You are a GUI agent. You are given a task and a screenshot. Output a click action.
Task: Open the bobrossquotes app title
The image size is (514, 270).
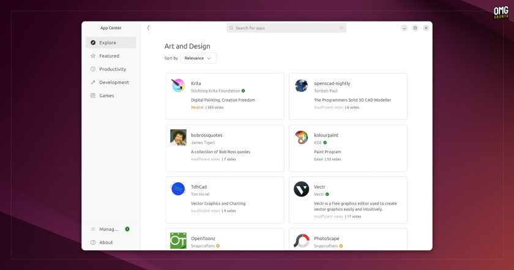point(207,135)
